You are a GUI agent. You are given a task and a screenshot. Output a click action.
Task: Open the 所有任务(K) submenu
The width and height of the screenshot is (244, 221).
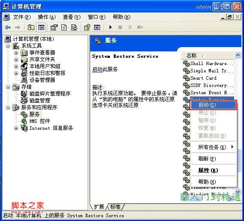click(x=213, y=147)
